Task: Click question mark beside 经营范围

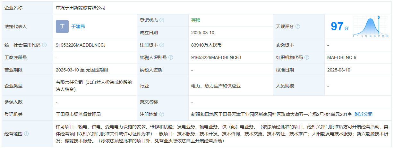Action: tap(26, 134)
